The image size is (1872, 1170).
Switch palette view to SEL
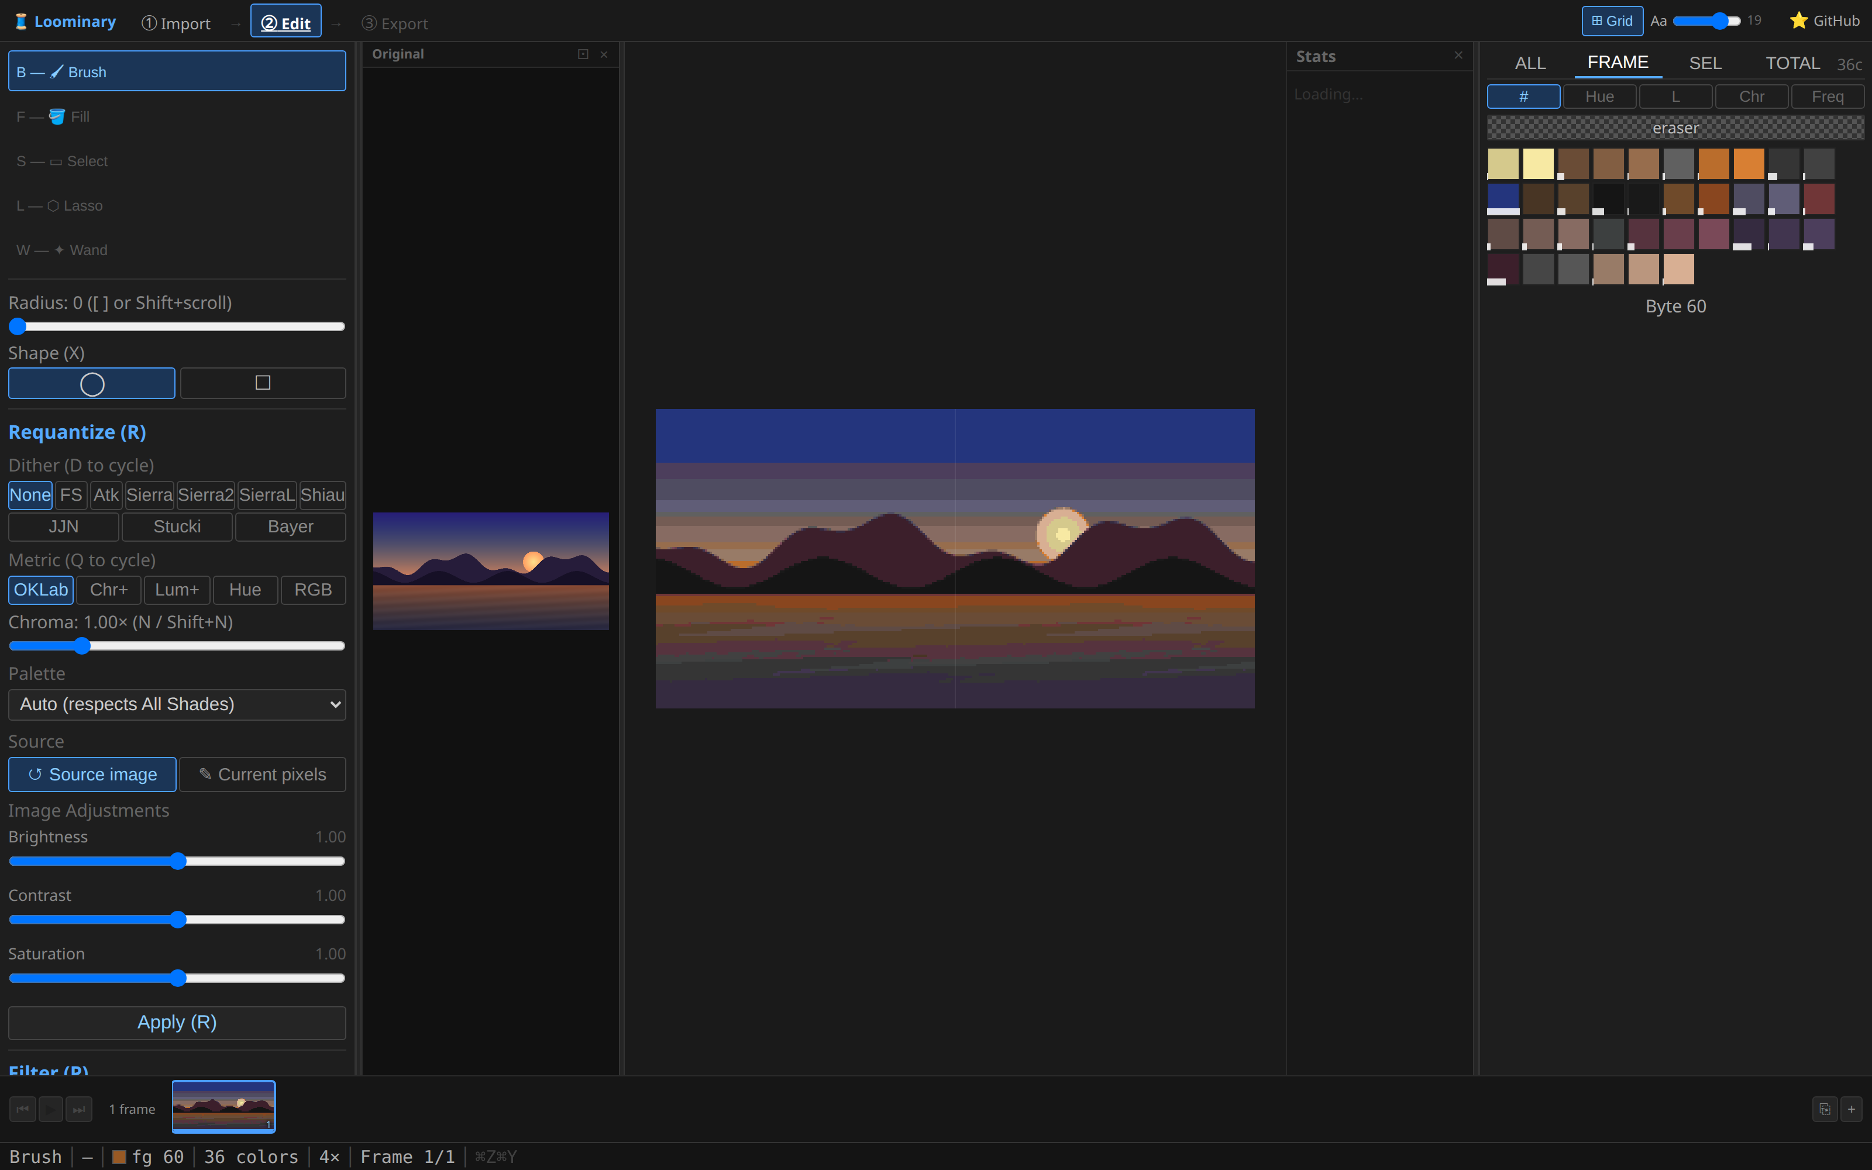pos(1705,63)
